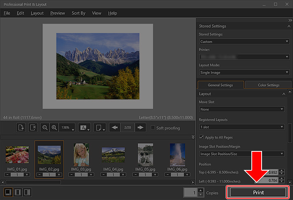Go to the next page arrow

(141, 128)
